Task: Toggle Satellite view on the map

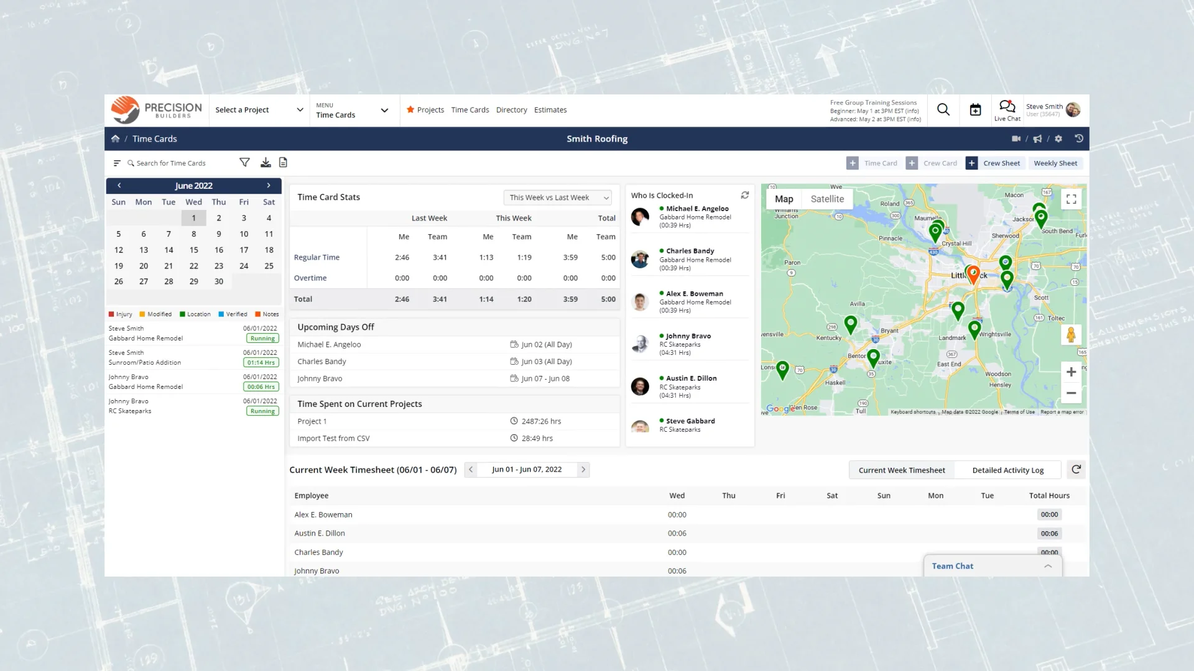Action: pyautogui.click(x=828, y=199)
